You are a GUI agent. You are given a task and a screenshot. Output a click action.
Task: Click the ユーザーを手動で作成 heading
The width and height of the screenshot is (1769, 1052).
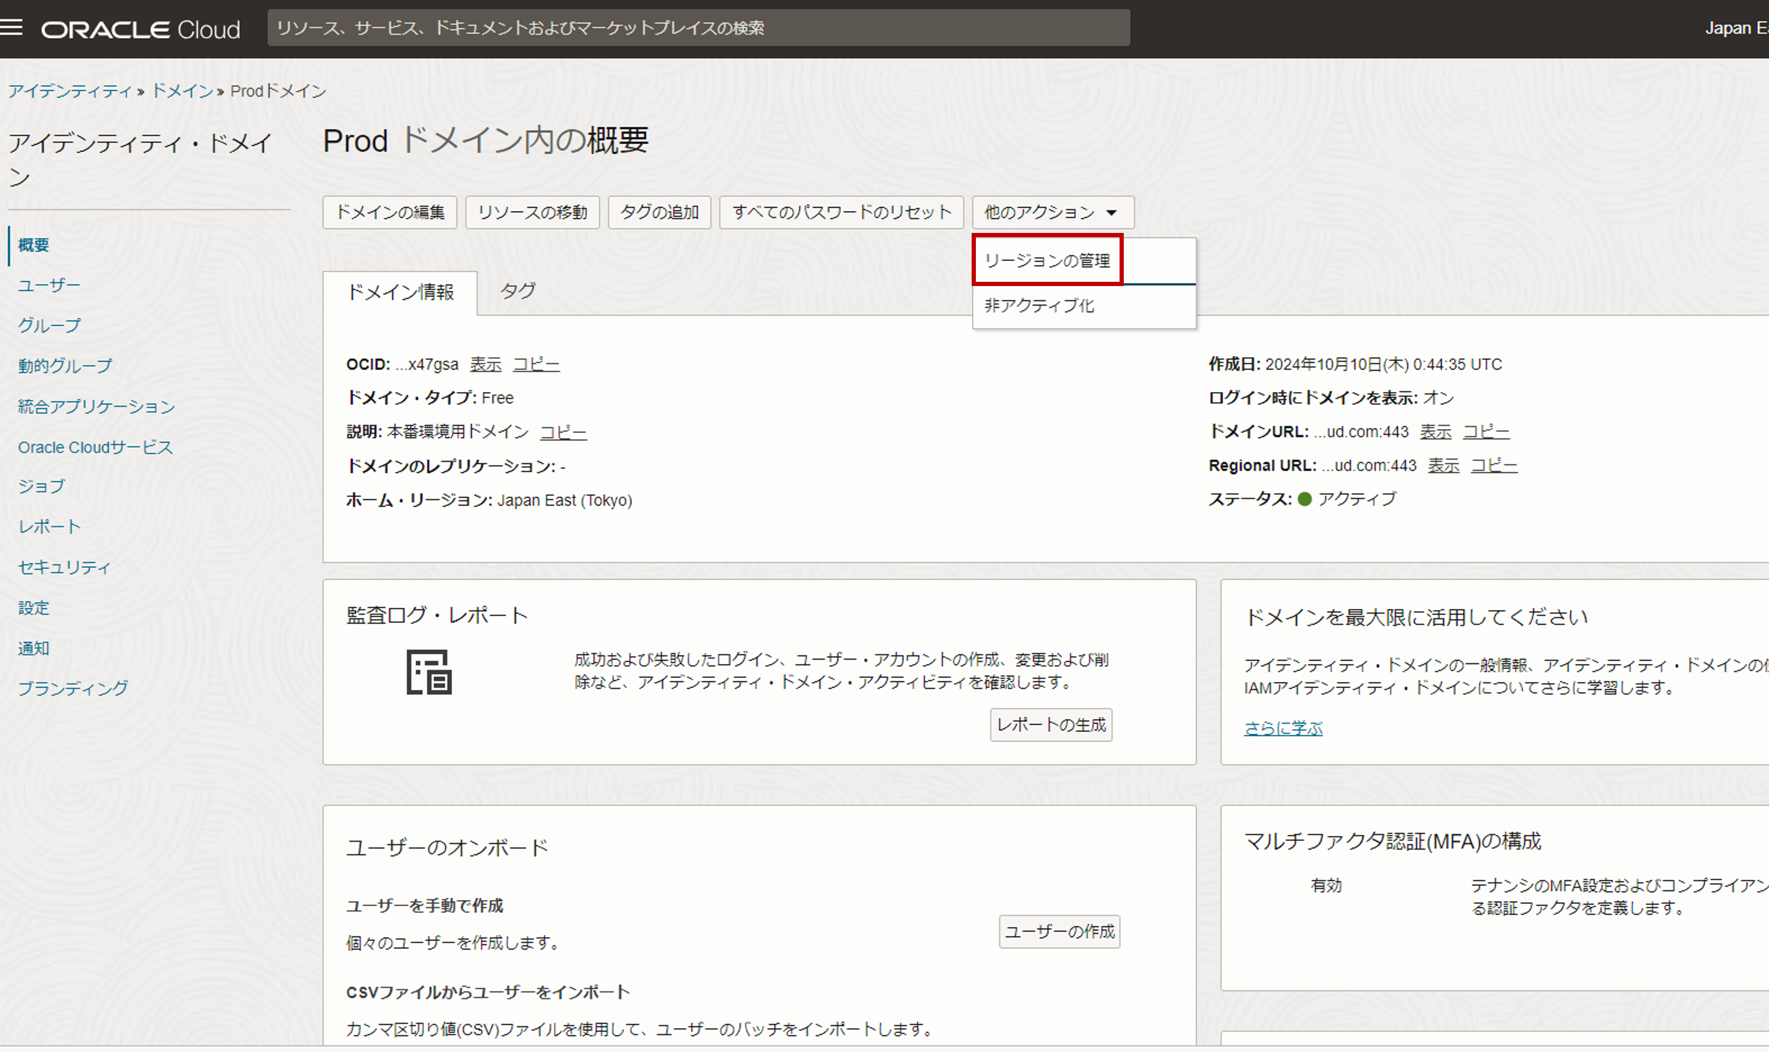425,906
